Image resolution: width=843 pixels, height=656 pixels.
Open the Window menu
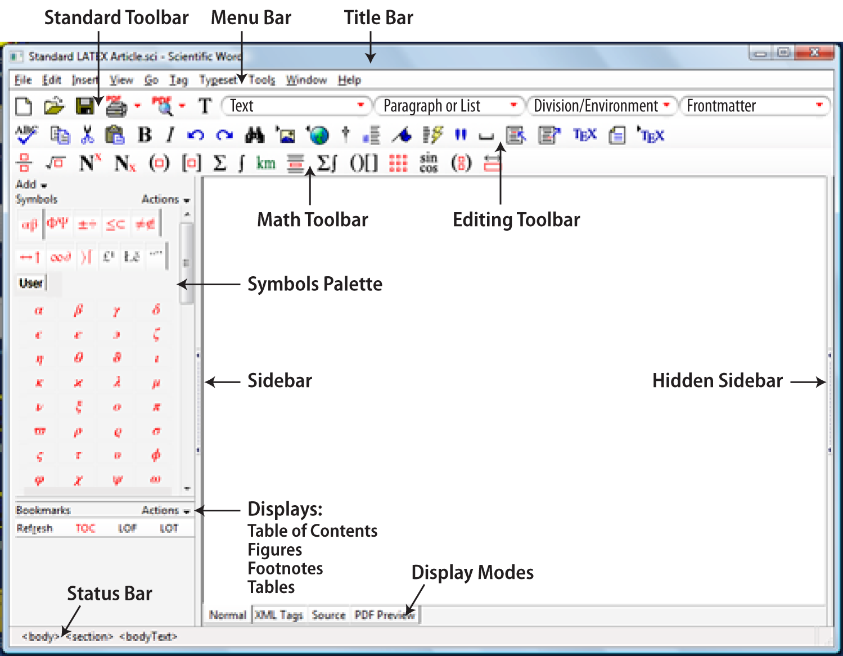pyautogui.click(x=306, y=80)
